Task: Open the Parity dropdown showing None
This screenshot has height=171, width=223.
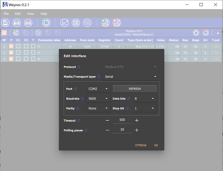Action: 98,108
